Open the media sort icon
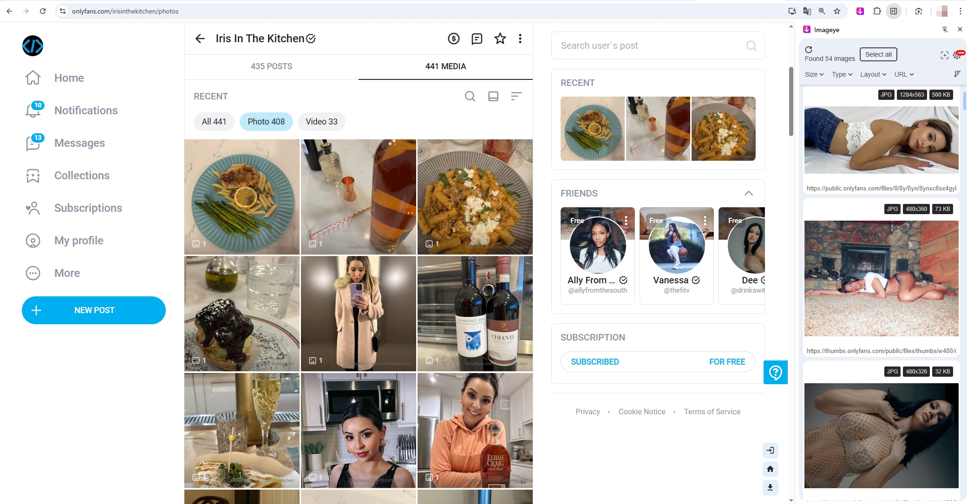967x504 pixels. [516, 96]
